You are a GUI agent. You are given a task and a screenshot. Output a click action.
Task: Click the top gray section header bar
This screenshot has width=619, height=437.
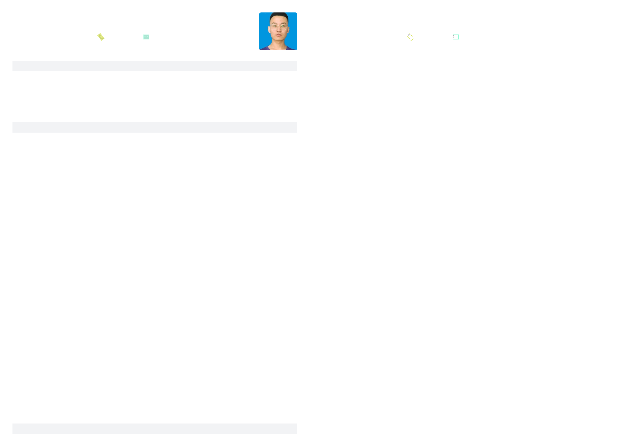pos(155,66)
